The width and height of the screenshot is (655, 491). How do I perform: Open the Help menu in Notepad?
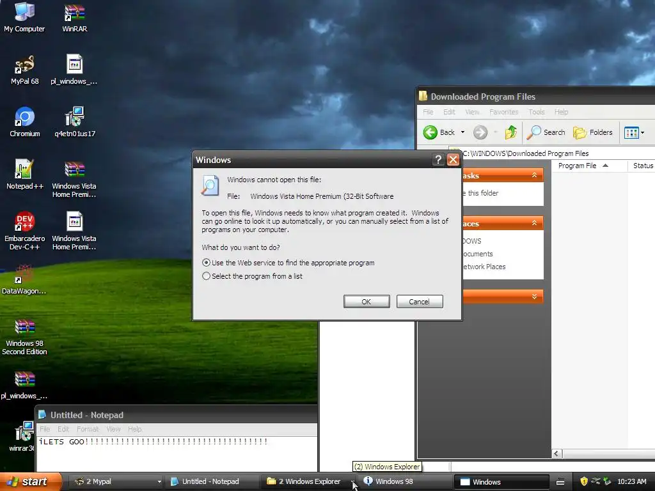tap(134, 429)
